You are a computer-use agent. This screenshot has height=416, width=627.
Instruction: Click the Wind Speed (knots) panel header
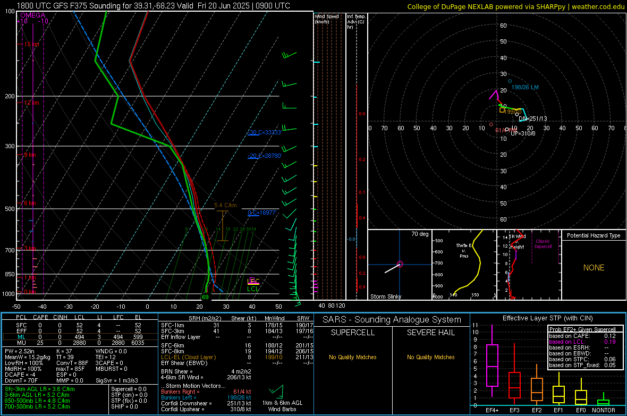(x=327, y=19)
